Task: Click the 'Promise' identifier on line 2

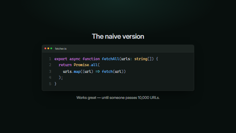Action: (81, 65)
